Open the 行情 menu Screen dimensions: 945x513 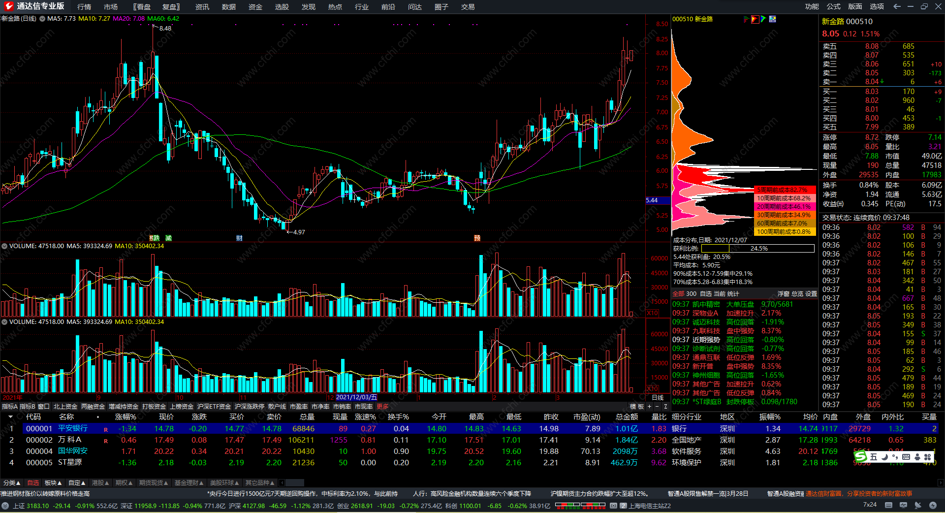(84, 7)
